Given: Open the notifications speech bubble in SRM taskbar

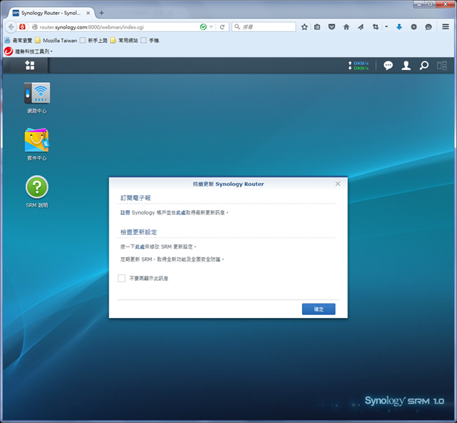Looking at the screenshot, I should pyautogui.click(x=388, y=65).
